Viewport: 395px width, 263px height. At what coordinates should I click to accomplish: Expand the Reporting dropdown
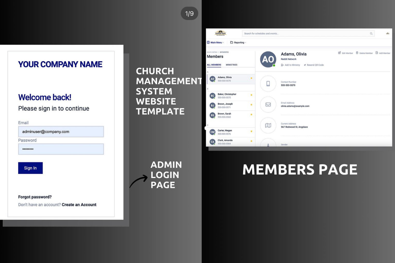[238, 42]
